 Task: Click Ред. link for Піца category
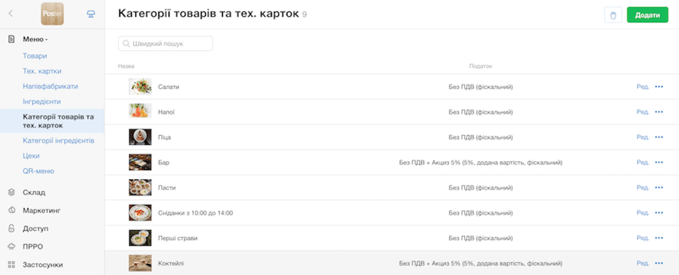(642, 137)
